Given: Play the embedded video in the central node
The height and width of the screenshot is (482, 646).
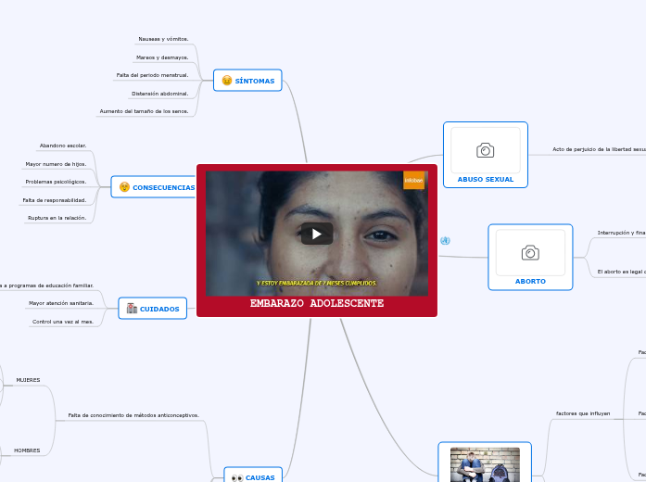Looking at the screenshot, I should tap(317, 234).
